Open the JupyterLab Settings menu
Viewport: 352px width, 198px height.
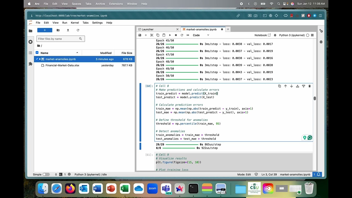pyautogui.click(x=97, y=23)
